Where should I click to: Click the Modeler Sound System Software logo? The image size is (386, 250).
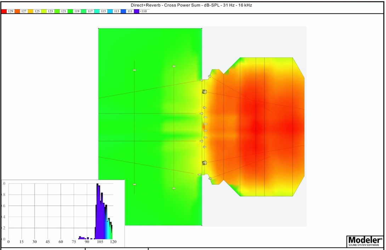tap(365, 241)
